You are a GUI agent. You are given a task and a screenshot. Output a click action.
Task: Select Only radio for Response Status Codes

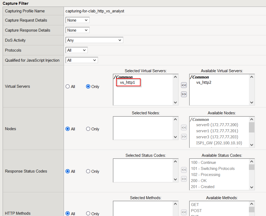pos(88,171)
